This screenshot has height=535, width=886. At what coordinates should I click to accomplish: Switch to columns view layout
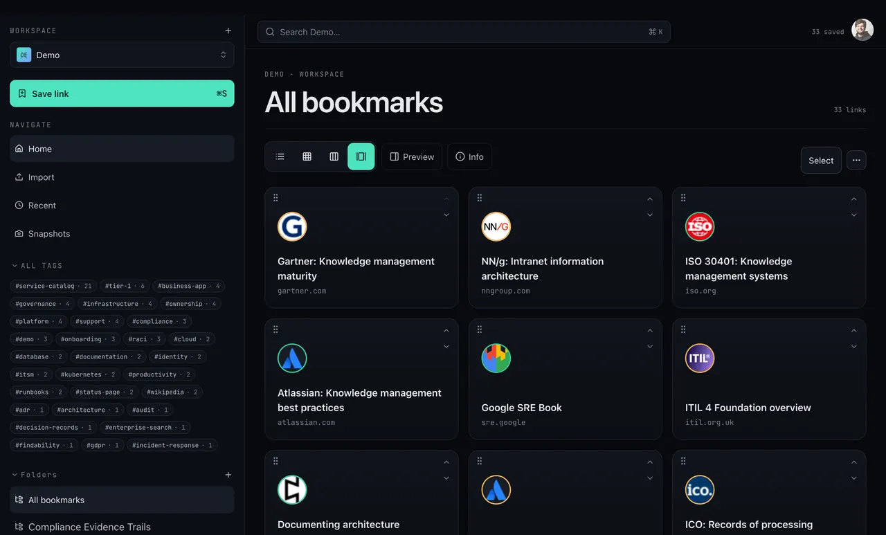(334, 156)
